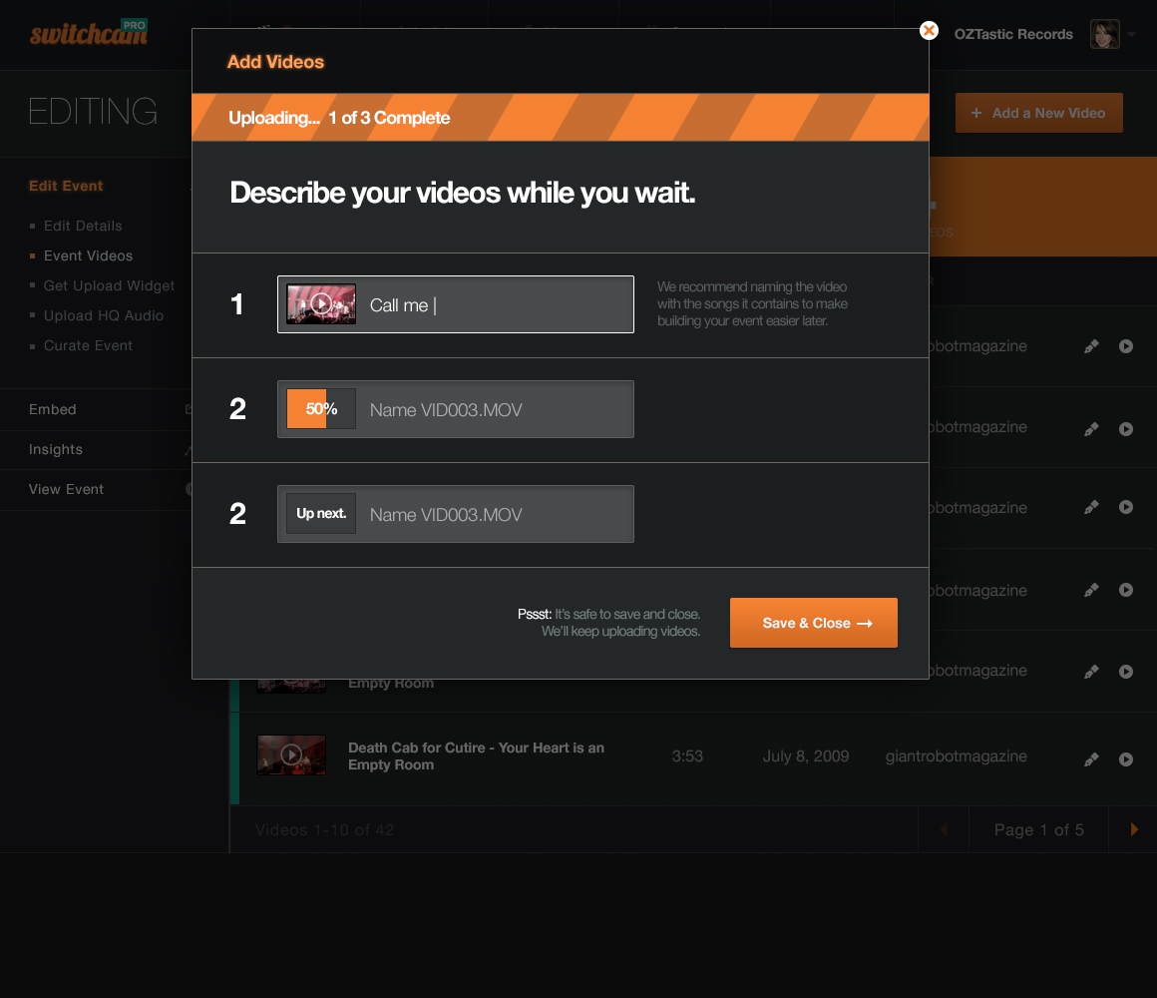This screenshot has height=998, width=1157.
Task: Click the Add a New Video button
Action: pos(1038,113)
